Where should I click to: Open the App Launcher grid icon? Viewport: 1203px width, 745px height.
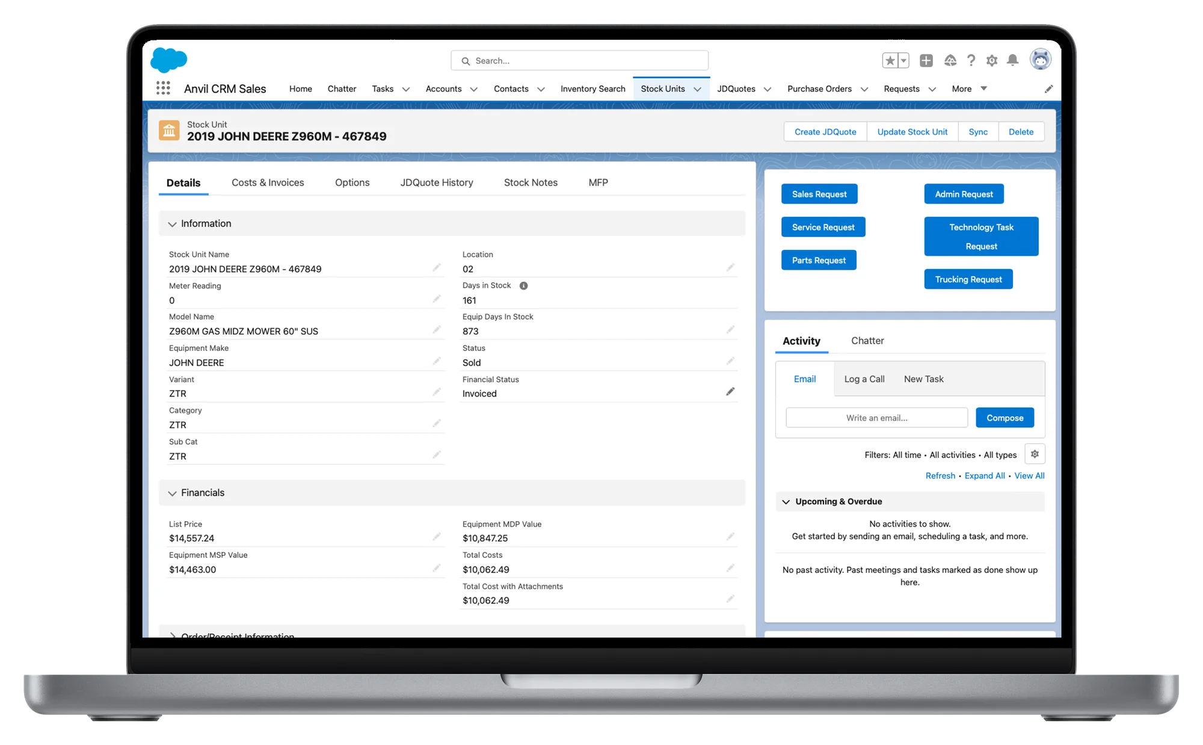click(x=163, y=88)
